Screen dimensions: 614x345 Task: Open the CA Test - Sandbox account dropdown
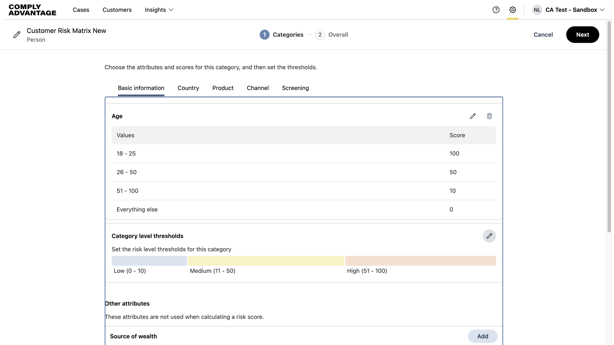(575, 10)
